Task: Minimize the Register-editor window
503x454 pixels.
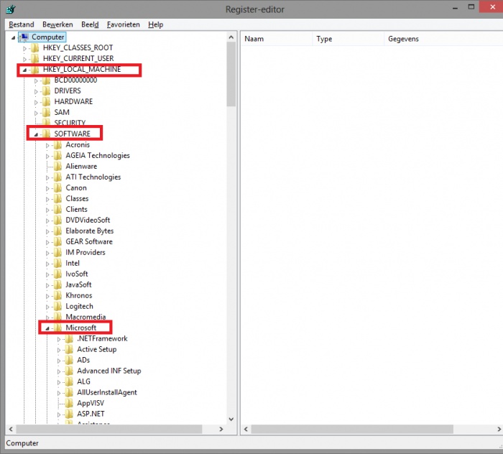Action: [x=455, y=8]
